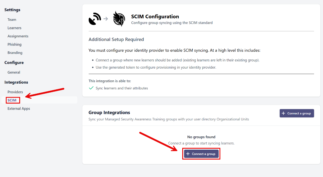323x177 pixels.
Task: View the Assignments settings
Action: [17, 36]
